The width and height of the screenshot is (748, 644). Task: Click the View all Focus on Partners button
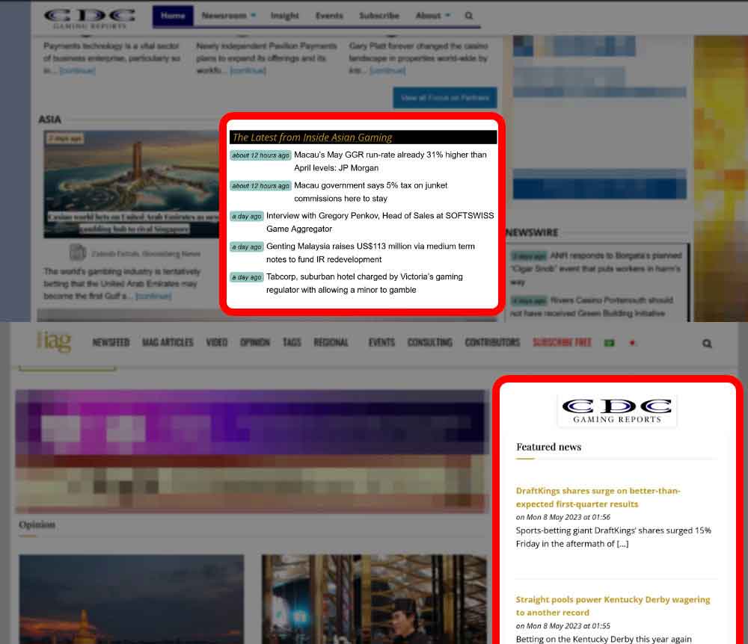(x=444, y=98)
